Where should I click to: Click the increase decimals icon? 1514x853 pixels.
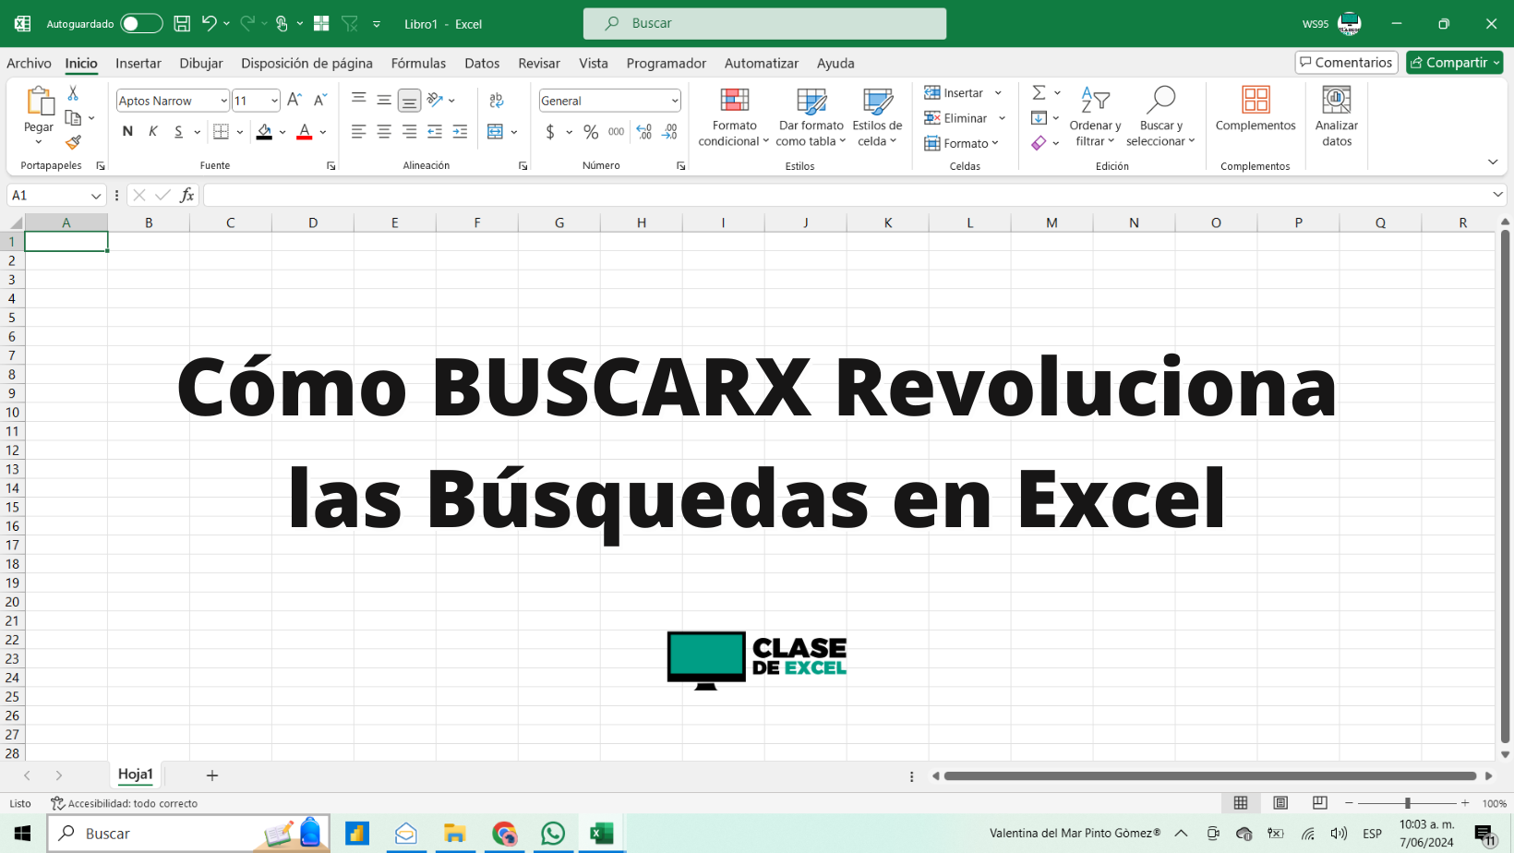[x=644, y=131]
